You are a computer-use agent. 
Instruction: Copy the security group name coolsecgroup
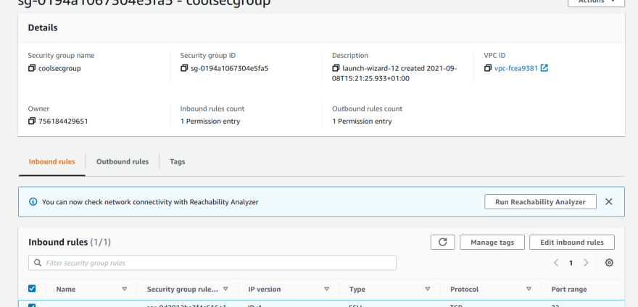point(32,68)
